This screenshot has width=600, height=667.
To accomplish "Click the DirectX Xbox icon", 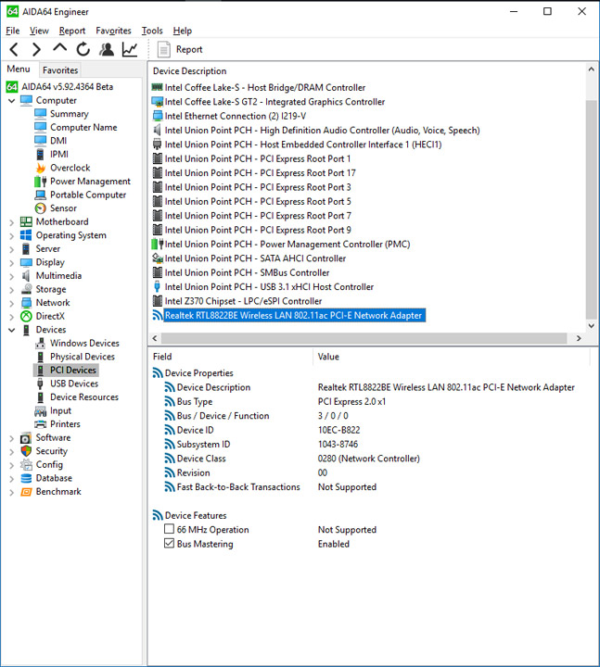I will click(26, 316).
